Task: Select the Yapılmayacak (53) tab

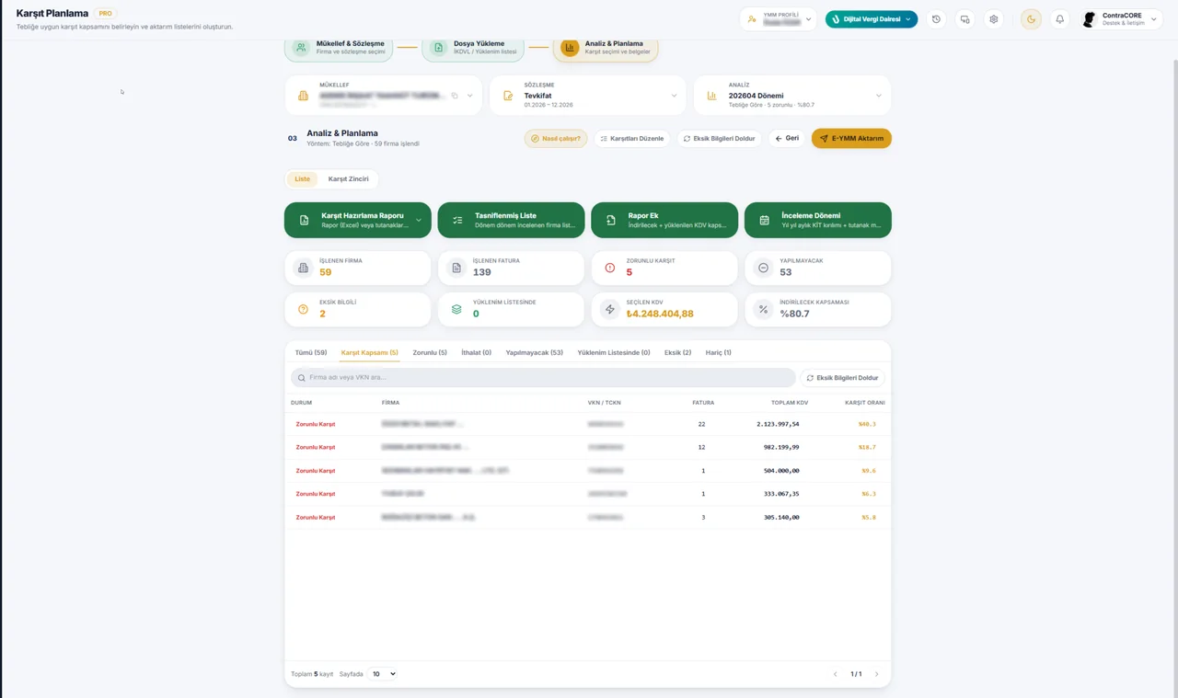Action: 534,352
